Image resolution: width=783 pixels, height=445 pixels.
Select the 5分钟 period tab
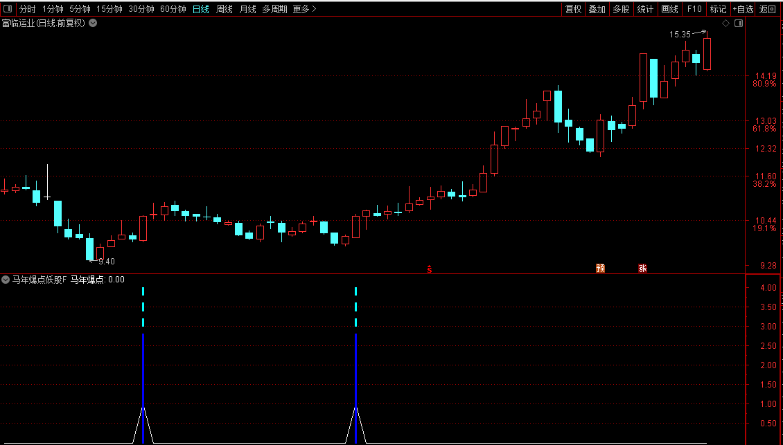[x=80, y=9]
